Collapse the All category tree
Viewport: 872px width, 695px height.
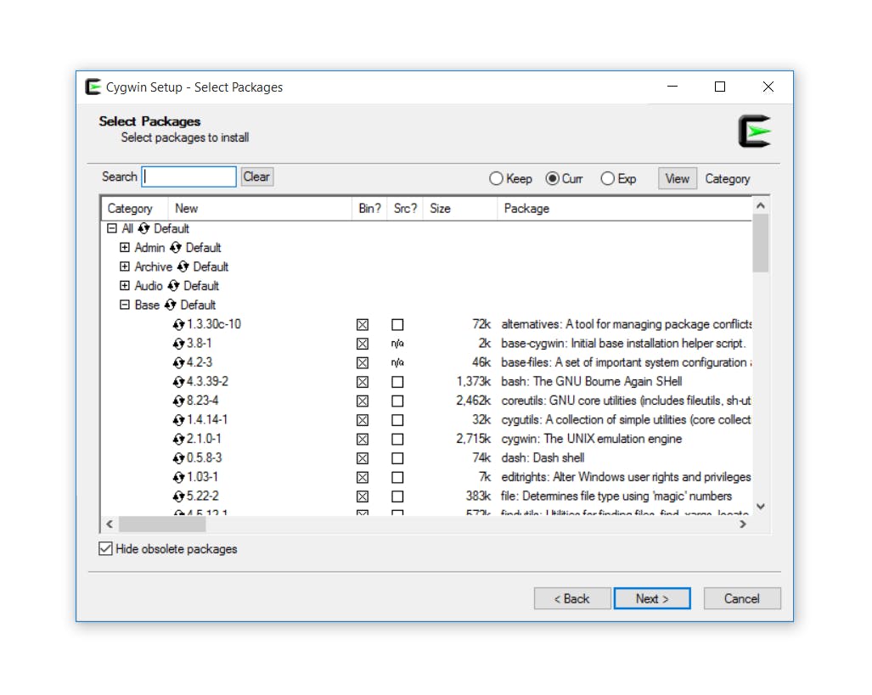point(112,228)
